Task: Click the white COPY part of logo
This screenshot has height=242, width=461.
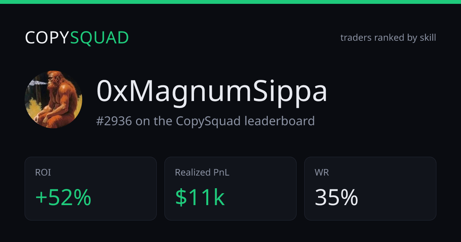Action: pos(47,38)
